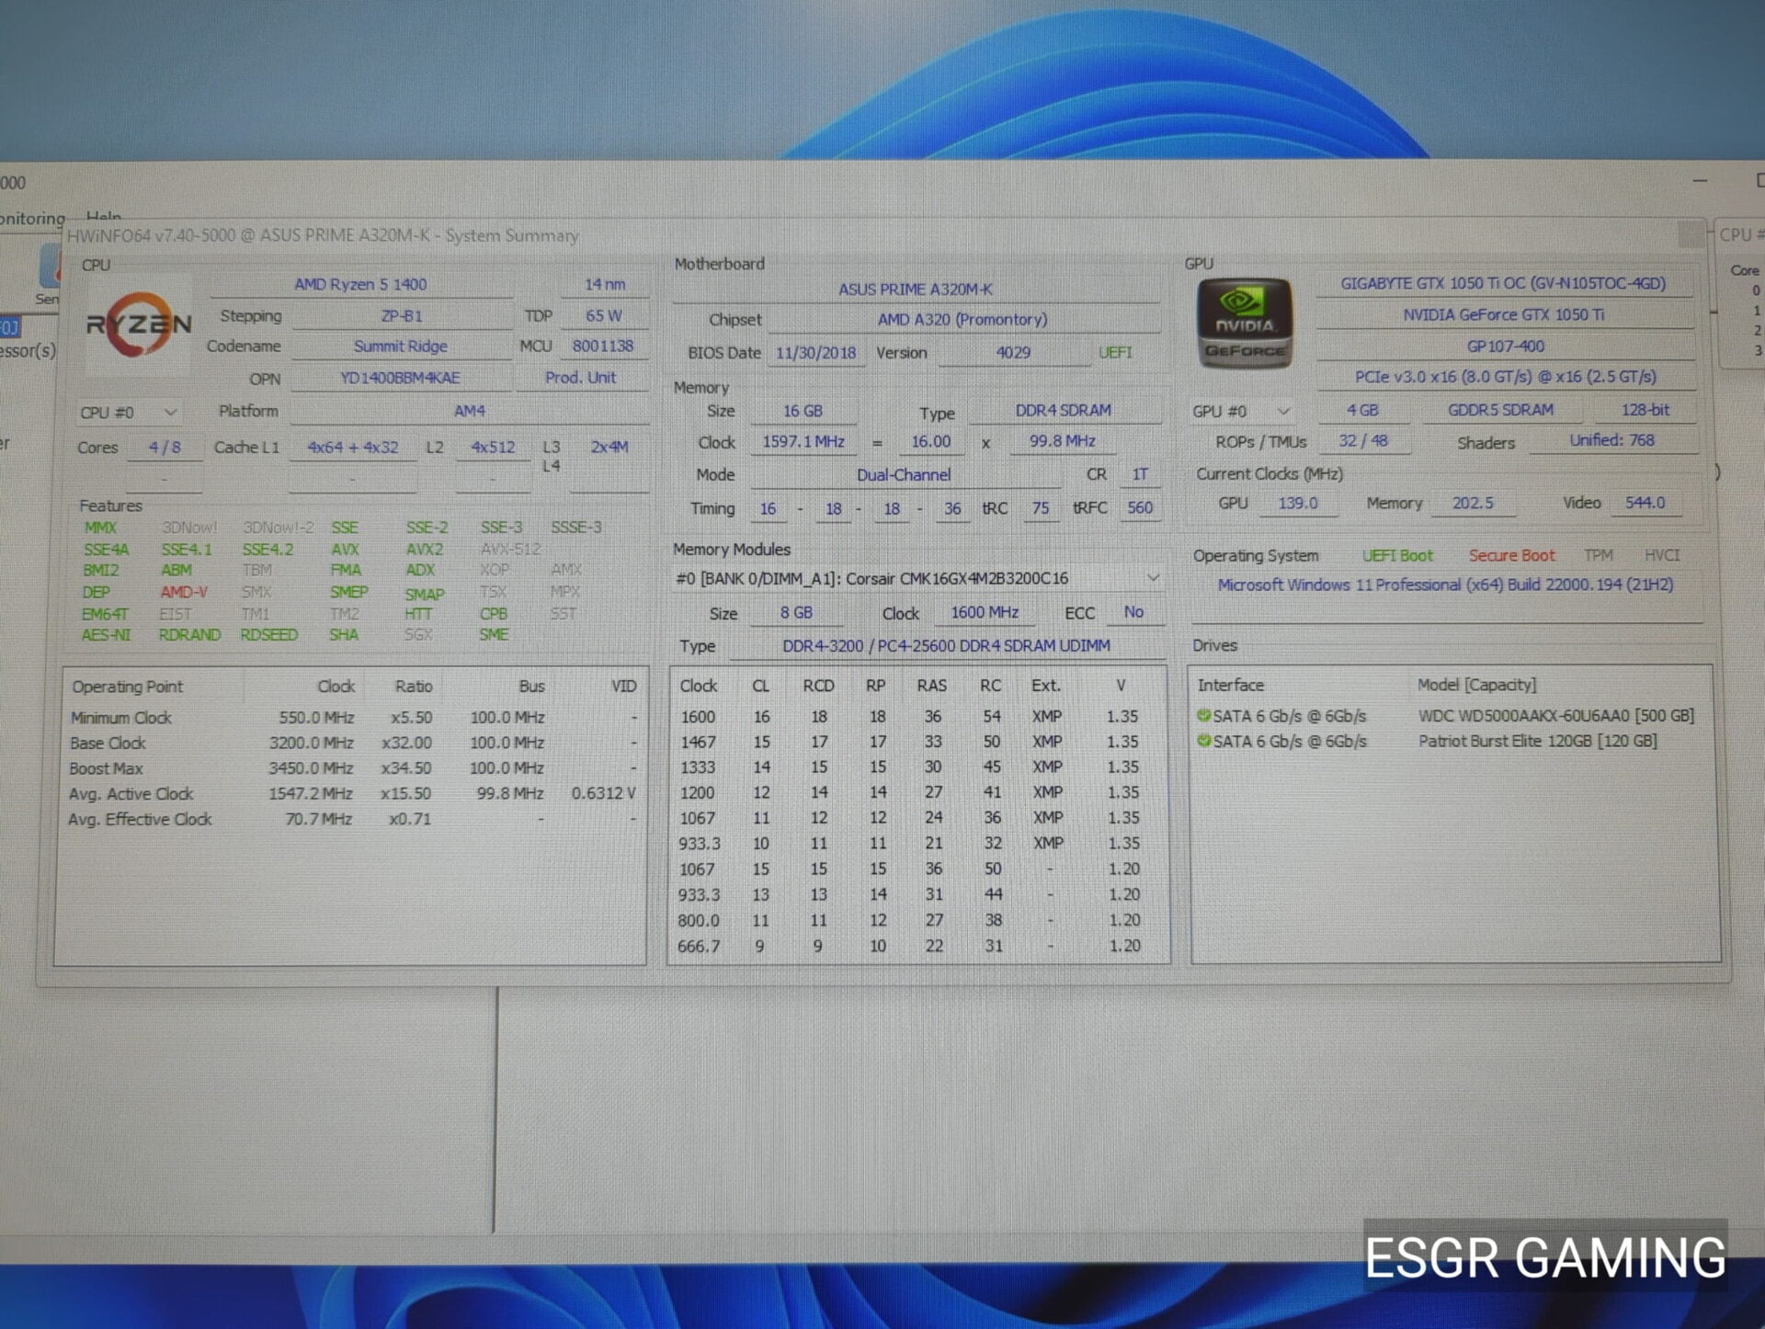Click the Prod. Unit field

pos(581,378)
